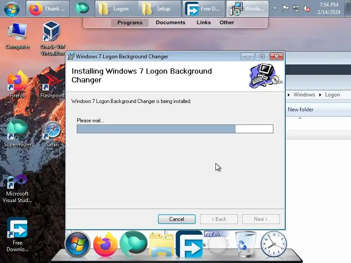Launch Oracle VM VirtualBox desktop shortcut
Screen dimensions: 351x263
click(x=52, y=38)
